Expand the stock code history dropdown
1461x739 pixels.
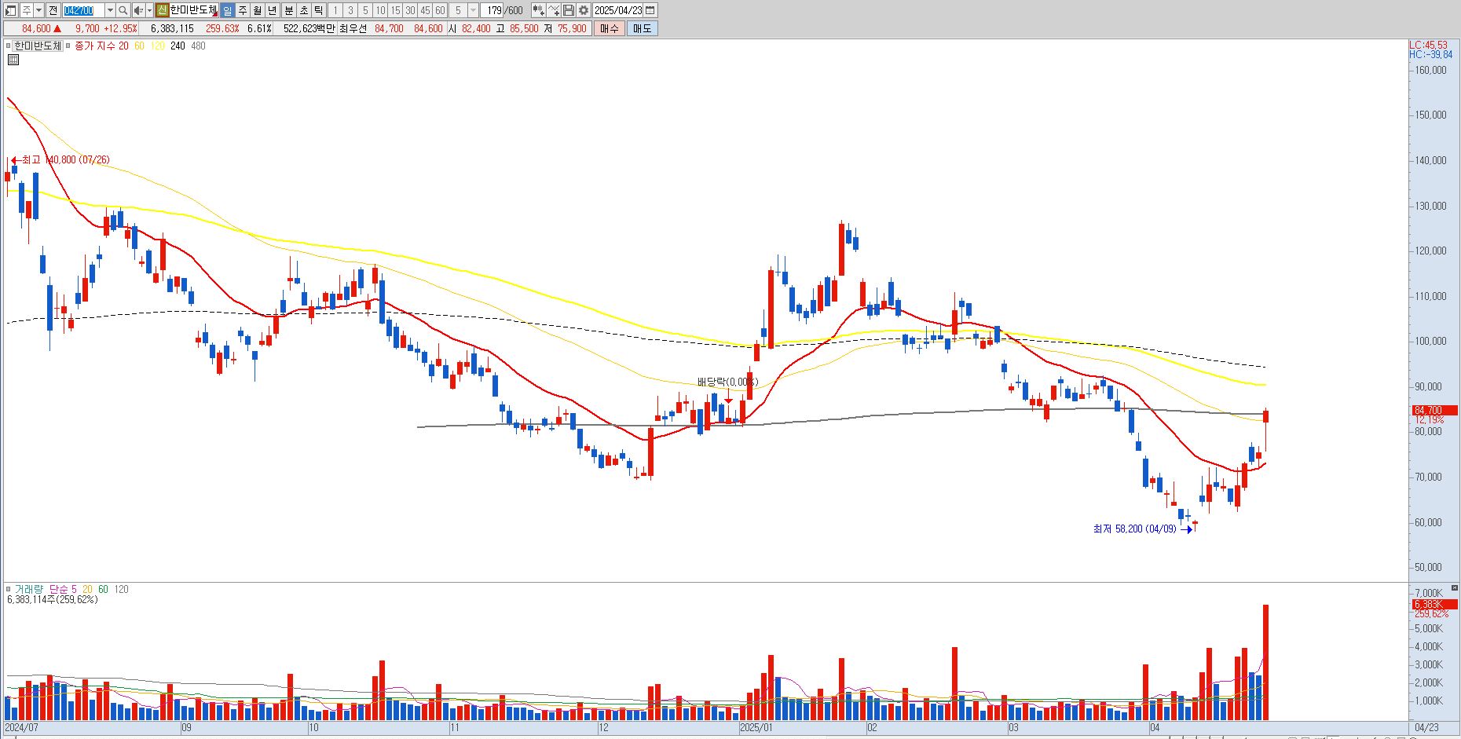point(110,10)
